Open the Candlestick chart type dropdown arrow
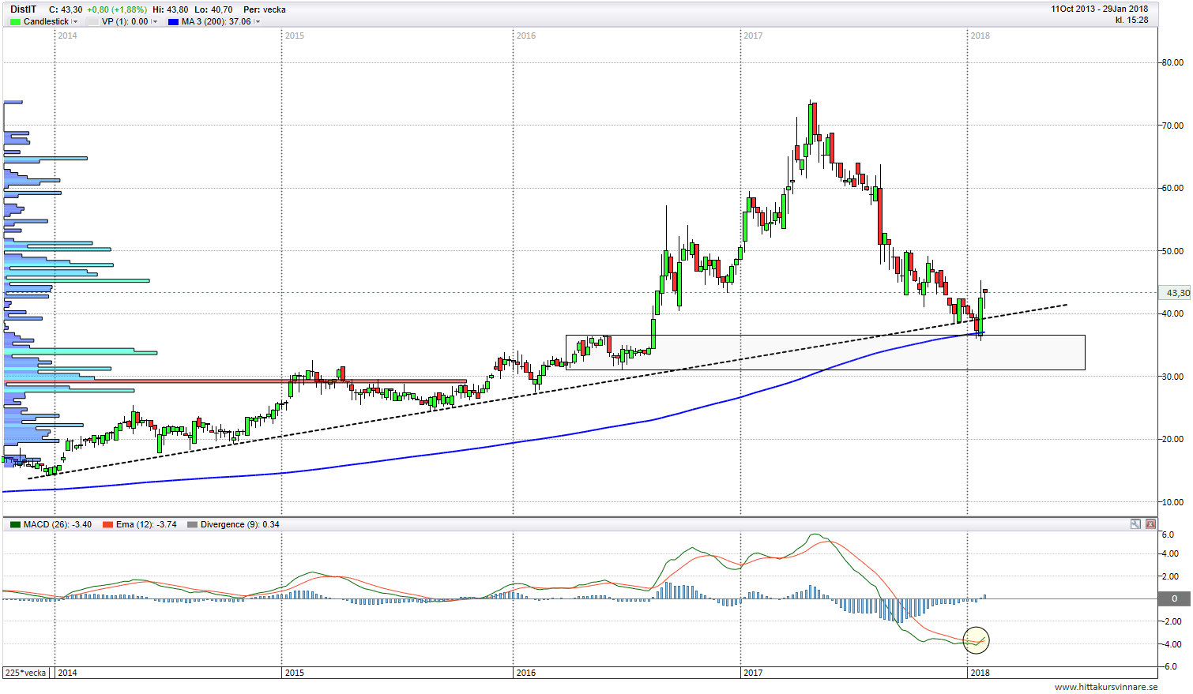The height and width of the screenshot is (694, 1193). tap(75, 22)
